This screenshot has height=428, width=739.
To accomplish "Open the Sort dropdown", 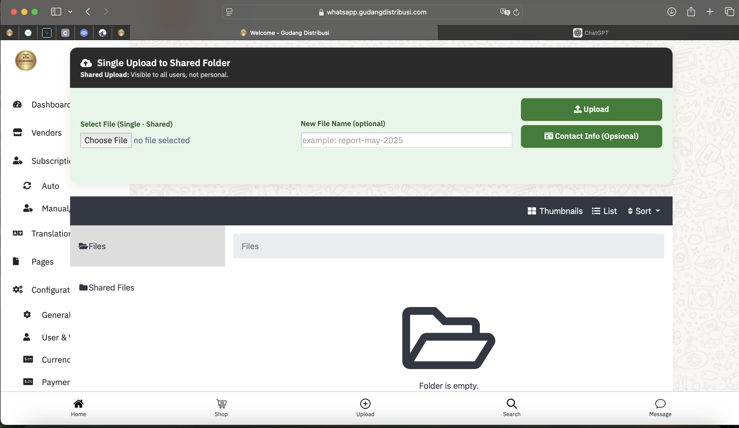I will pos(644,211).
